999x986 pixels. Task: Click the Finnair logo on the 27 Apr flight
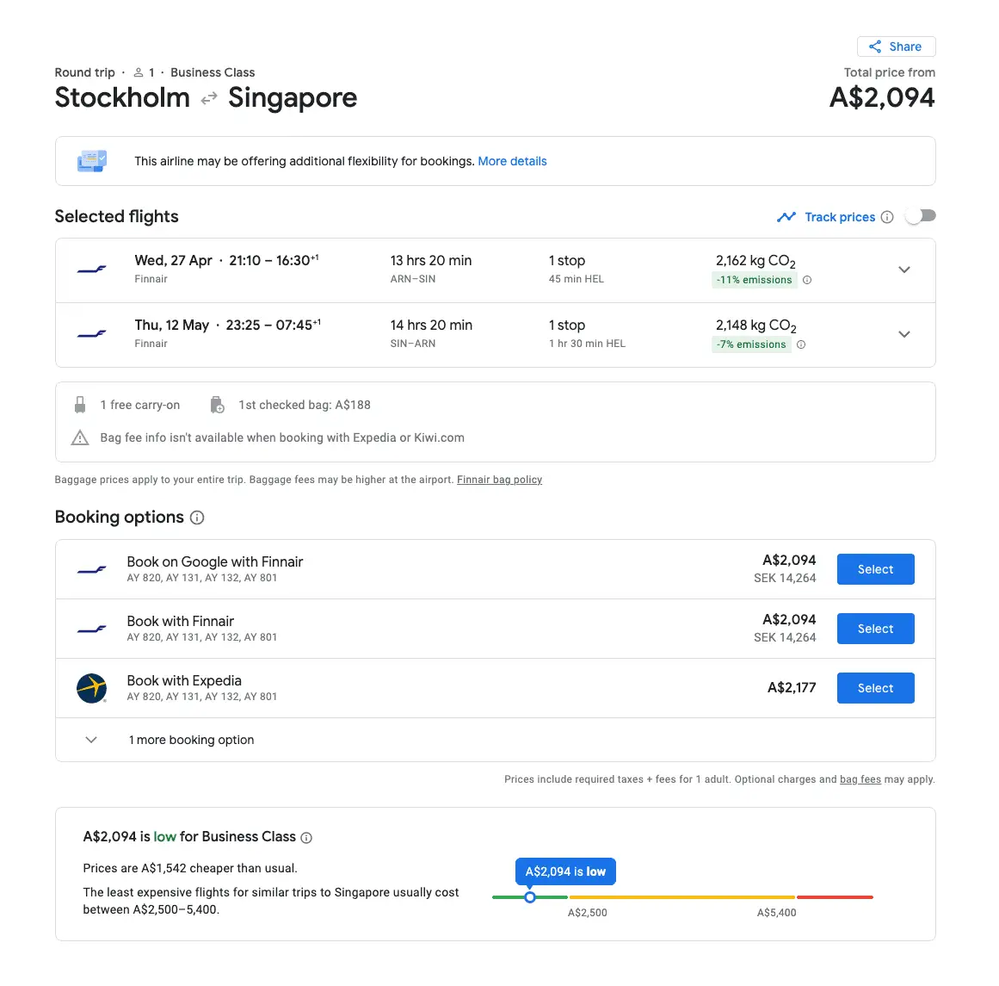click(x=92, y=270)
